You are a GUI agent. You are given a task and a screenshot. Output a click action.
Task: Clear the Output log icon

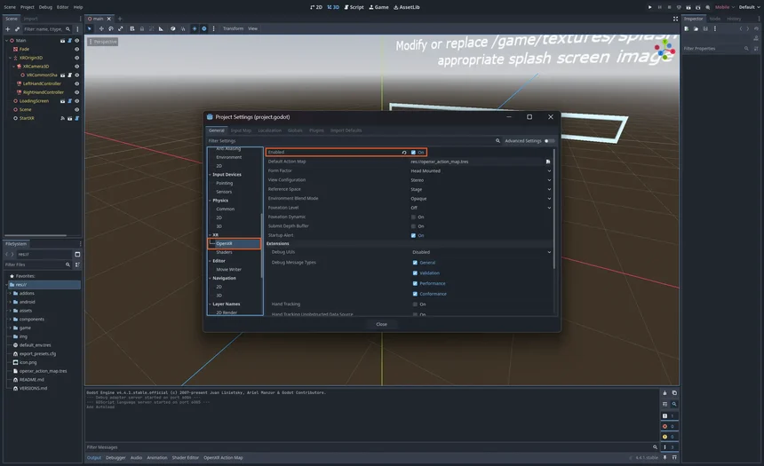665,393
